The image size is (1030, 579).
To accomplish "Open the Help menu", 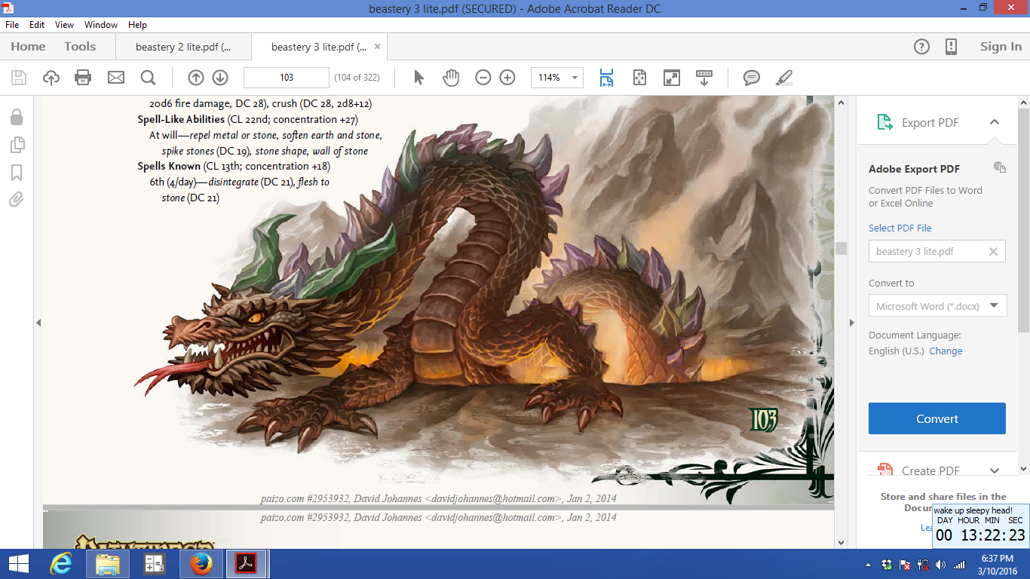I will pos(137,25).
